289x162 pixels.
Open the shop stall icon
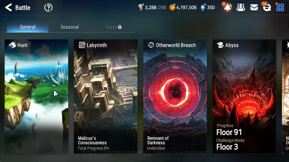point(241,8)
